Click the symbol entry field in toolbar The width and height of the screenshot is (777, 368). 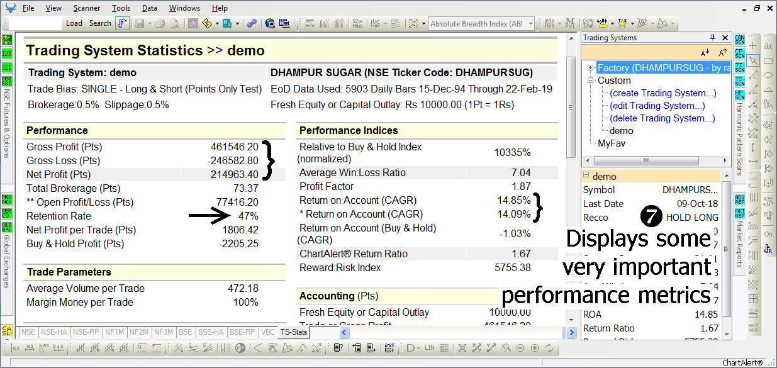tap(36, 23)
